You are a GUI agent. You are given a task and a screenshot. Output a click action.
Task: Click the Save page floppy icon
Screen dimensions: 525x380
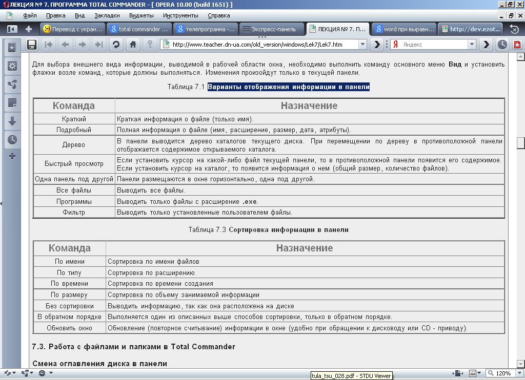pyautogui.click(x=32, y=45)
